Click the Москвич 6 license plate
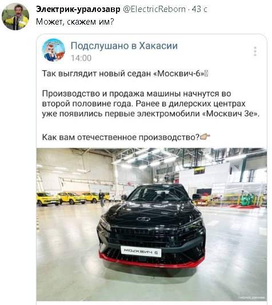The height and width of the screenshot is (305, 272). point(141,251)
